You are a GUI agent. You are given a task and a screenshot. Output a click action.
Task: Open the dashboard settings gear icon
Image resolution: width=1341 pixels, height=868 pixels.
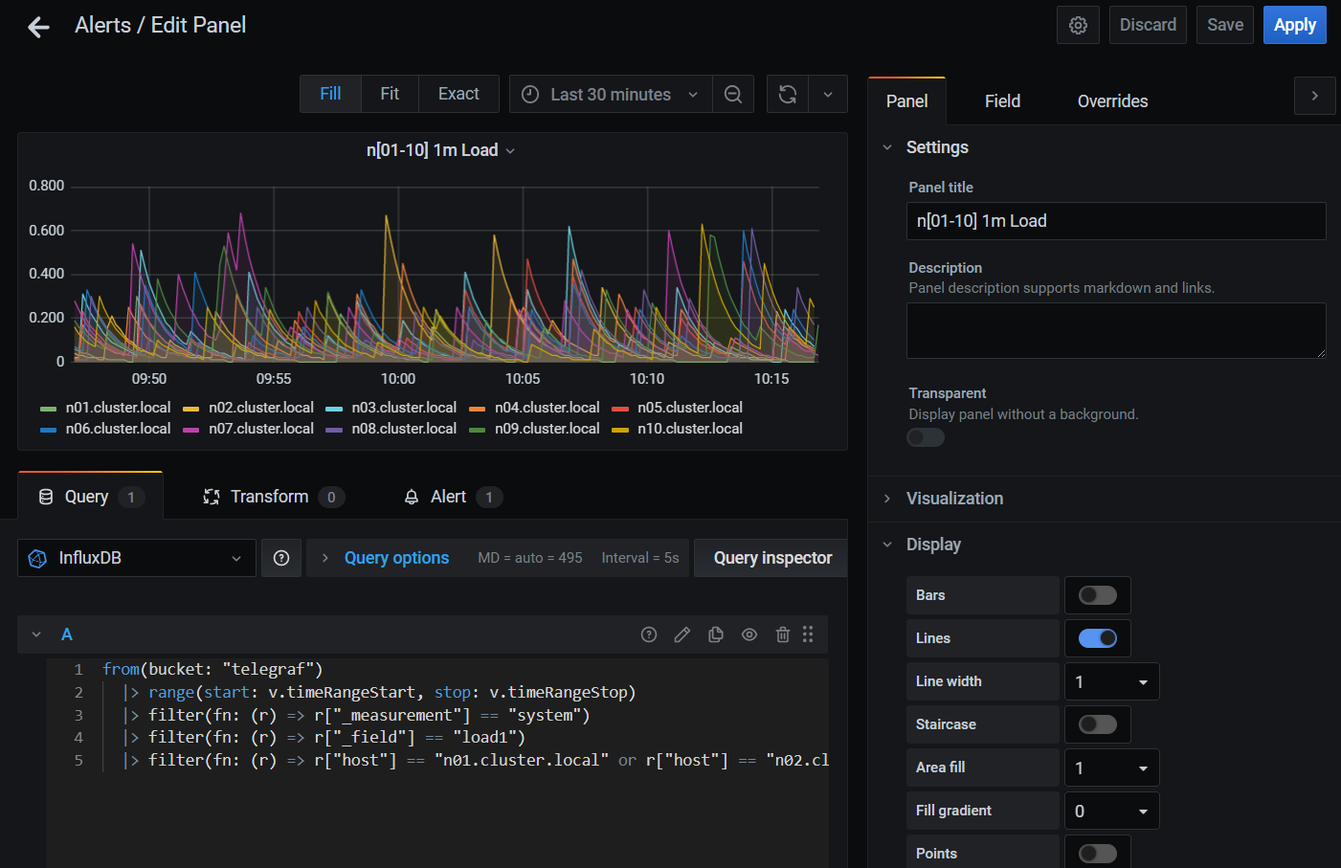(x=1078, y=25)
